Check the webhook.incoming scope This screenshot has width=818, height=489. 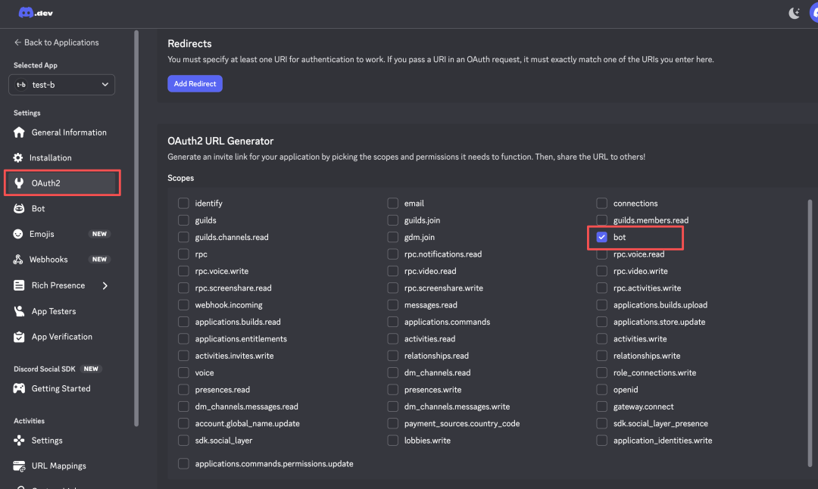click(x=183, y=304)
